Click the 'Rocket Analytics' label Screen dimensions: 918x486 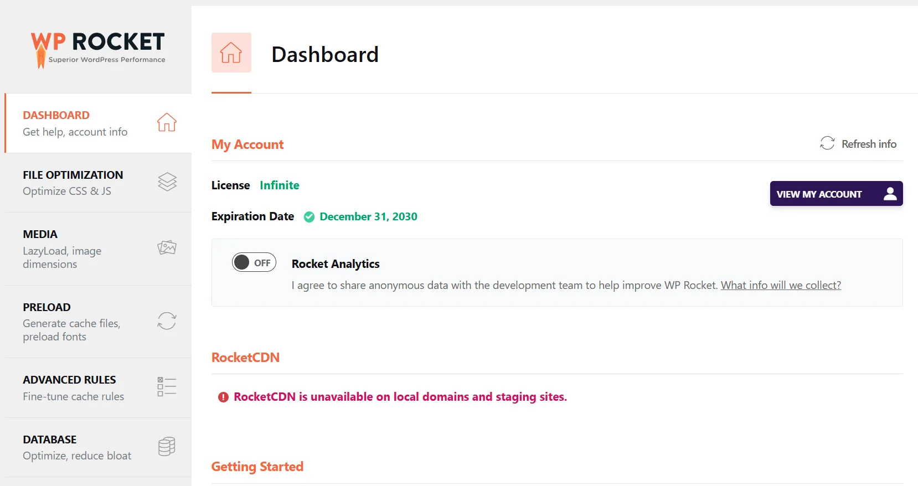pos(336,264)
